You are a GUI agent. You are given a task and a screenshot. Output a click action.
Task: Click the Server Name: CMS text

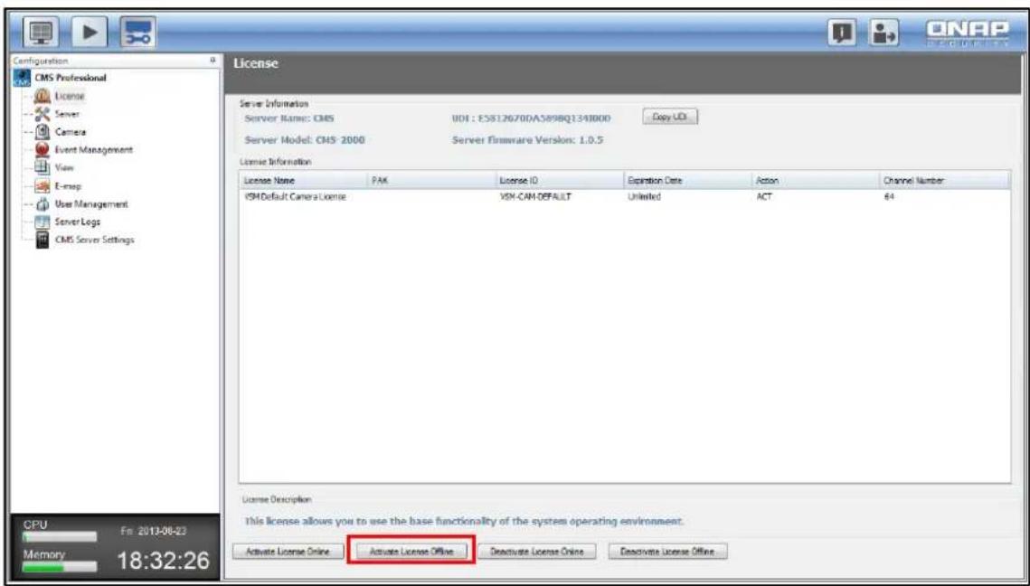[289, 118]
